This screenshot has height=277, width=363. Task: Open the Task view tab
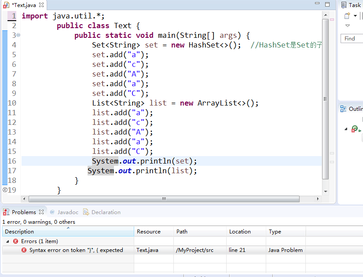(352, 5)
